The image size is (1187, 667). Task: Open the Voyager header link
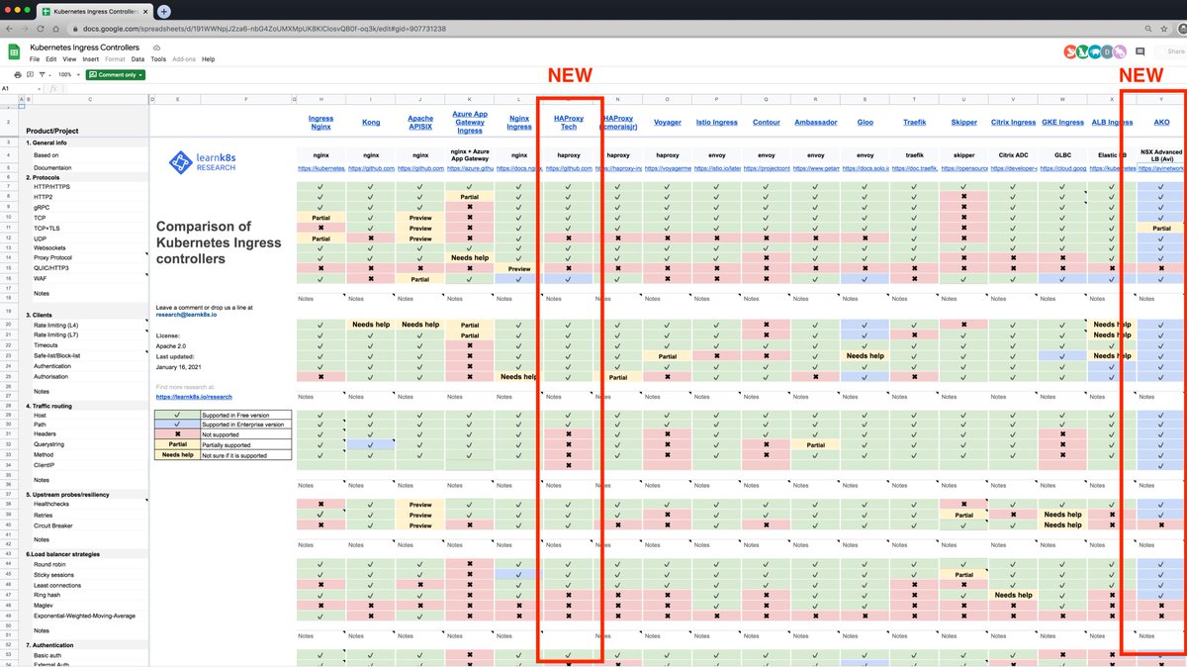coord(668,123)
